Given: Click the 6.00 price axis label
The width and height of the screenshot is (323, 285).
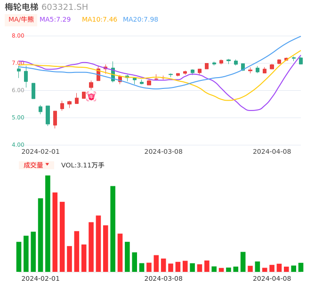Looking at the screenshot, I should click(18, 90).
